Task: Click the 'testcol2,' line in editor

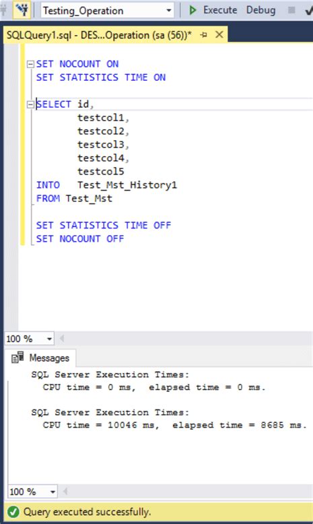Action: [x=103, y=131]
